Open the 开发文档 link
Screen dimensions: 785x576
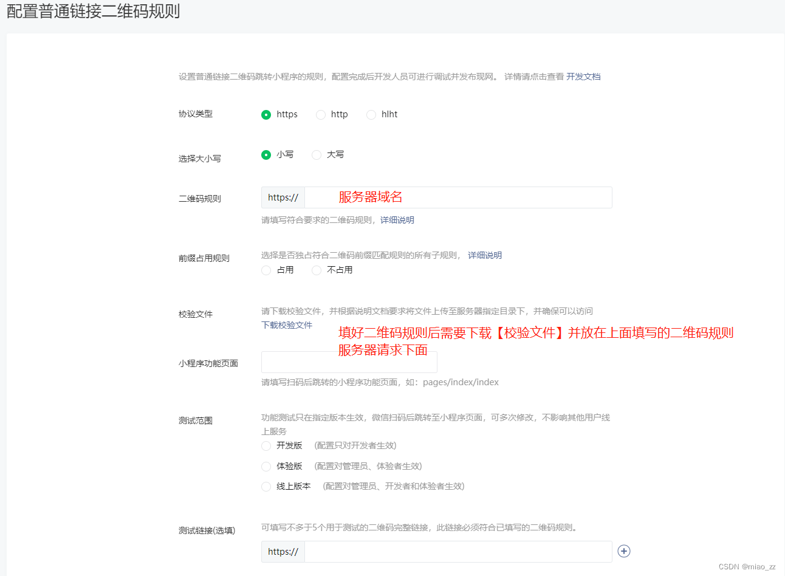[583, 77]
